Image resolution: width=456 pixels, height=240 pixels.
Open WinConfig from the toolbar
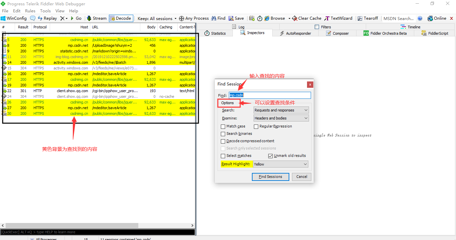tap(13, 18)
